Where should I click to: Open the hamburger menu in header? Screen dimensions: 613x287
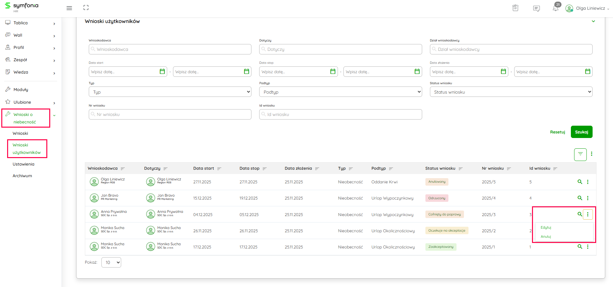(x=69, y=8)
